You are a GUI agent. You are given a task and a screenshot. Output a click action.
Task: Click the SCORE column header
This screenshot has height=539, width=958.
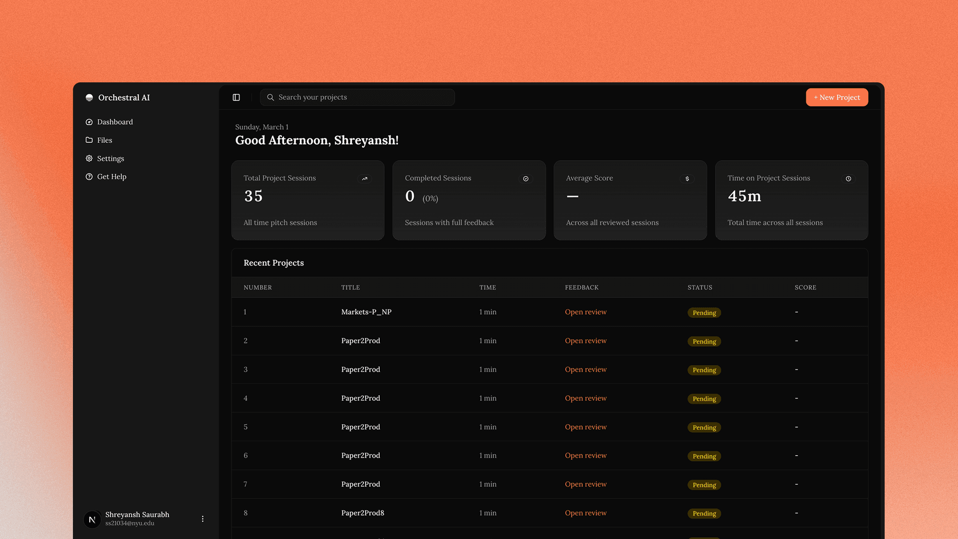click(805, 287)
